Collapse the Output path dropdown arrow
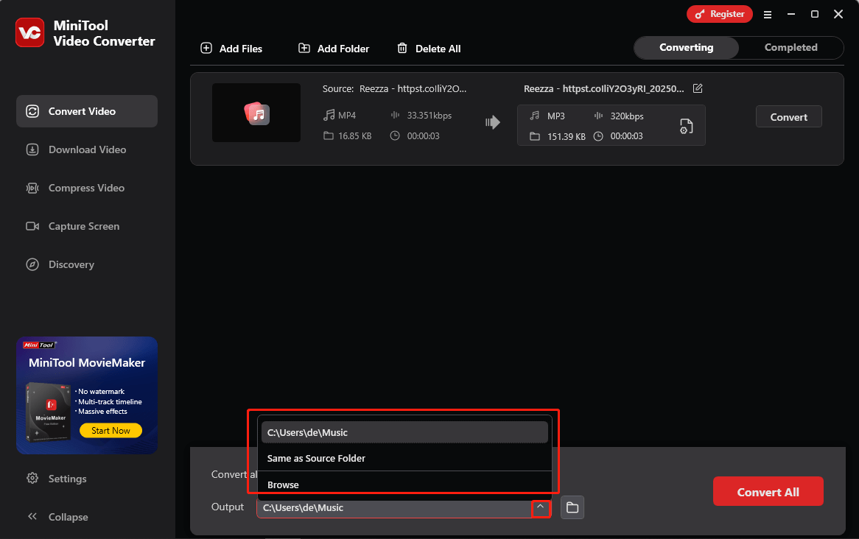 click(x=541, y=508)
